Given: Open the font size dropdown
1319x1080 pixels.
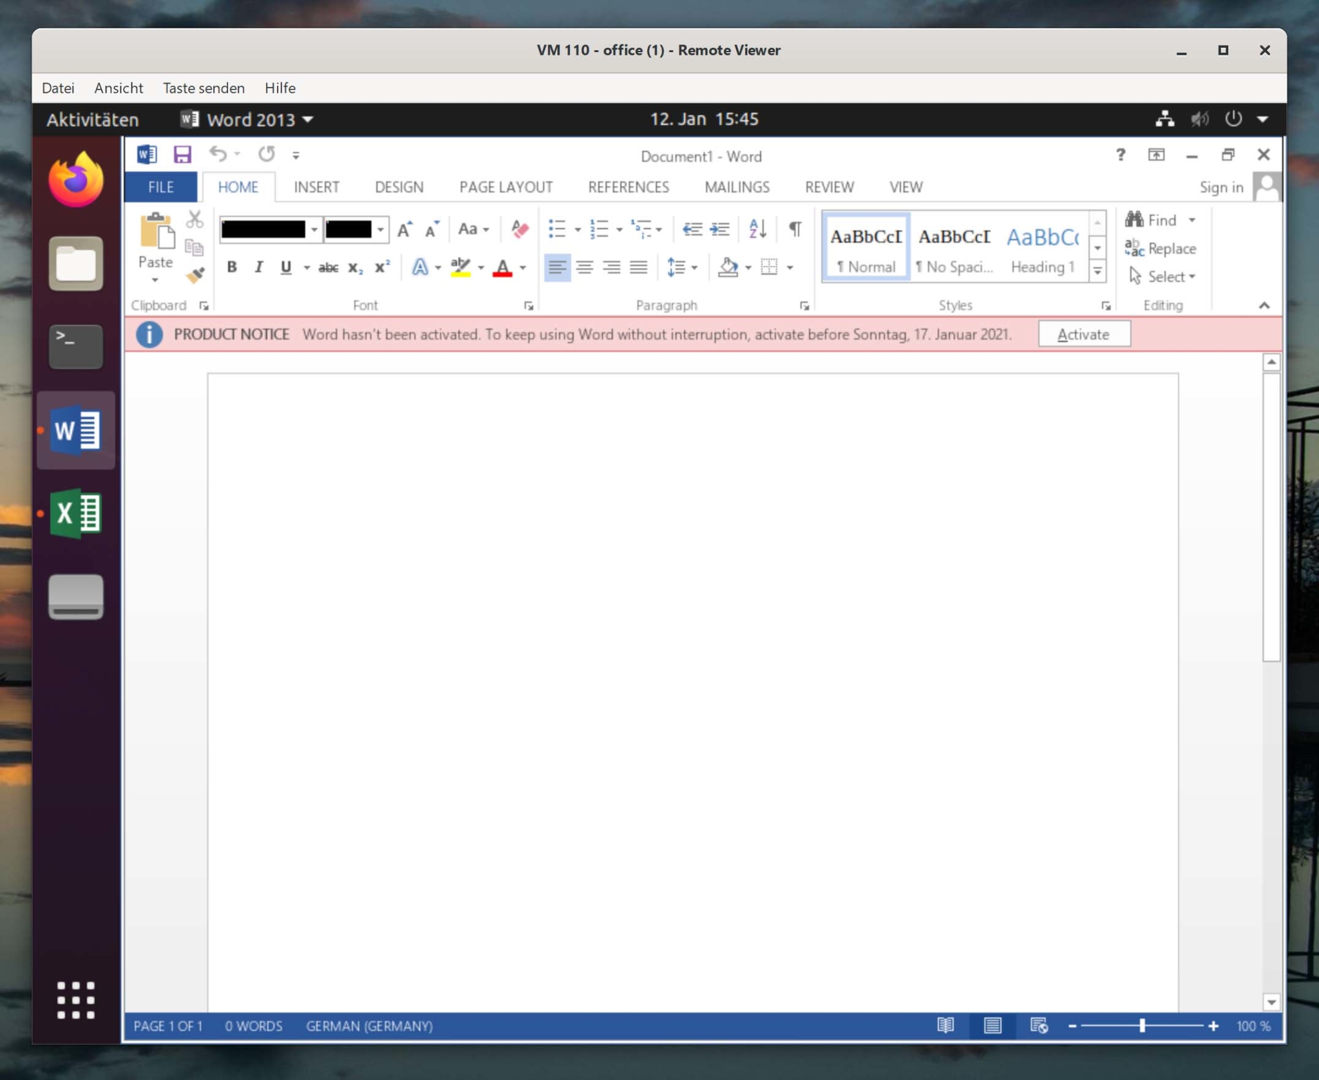Looking at the screenshot, I should coord(381,230).
